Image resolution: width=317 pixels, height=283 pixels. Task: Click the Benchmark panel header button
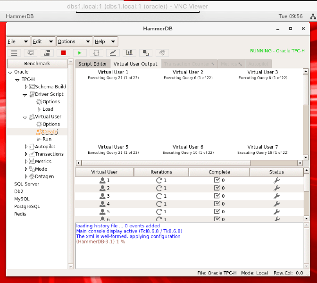tap(37, 63)
